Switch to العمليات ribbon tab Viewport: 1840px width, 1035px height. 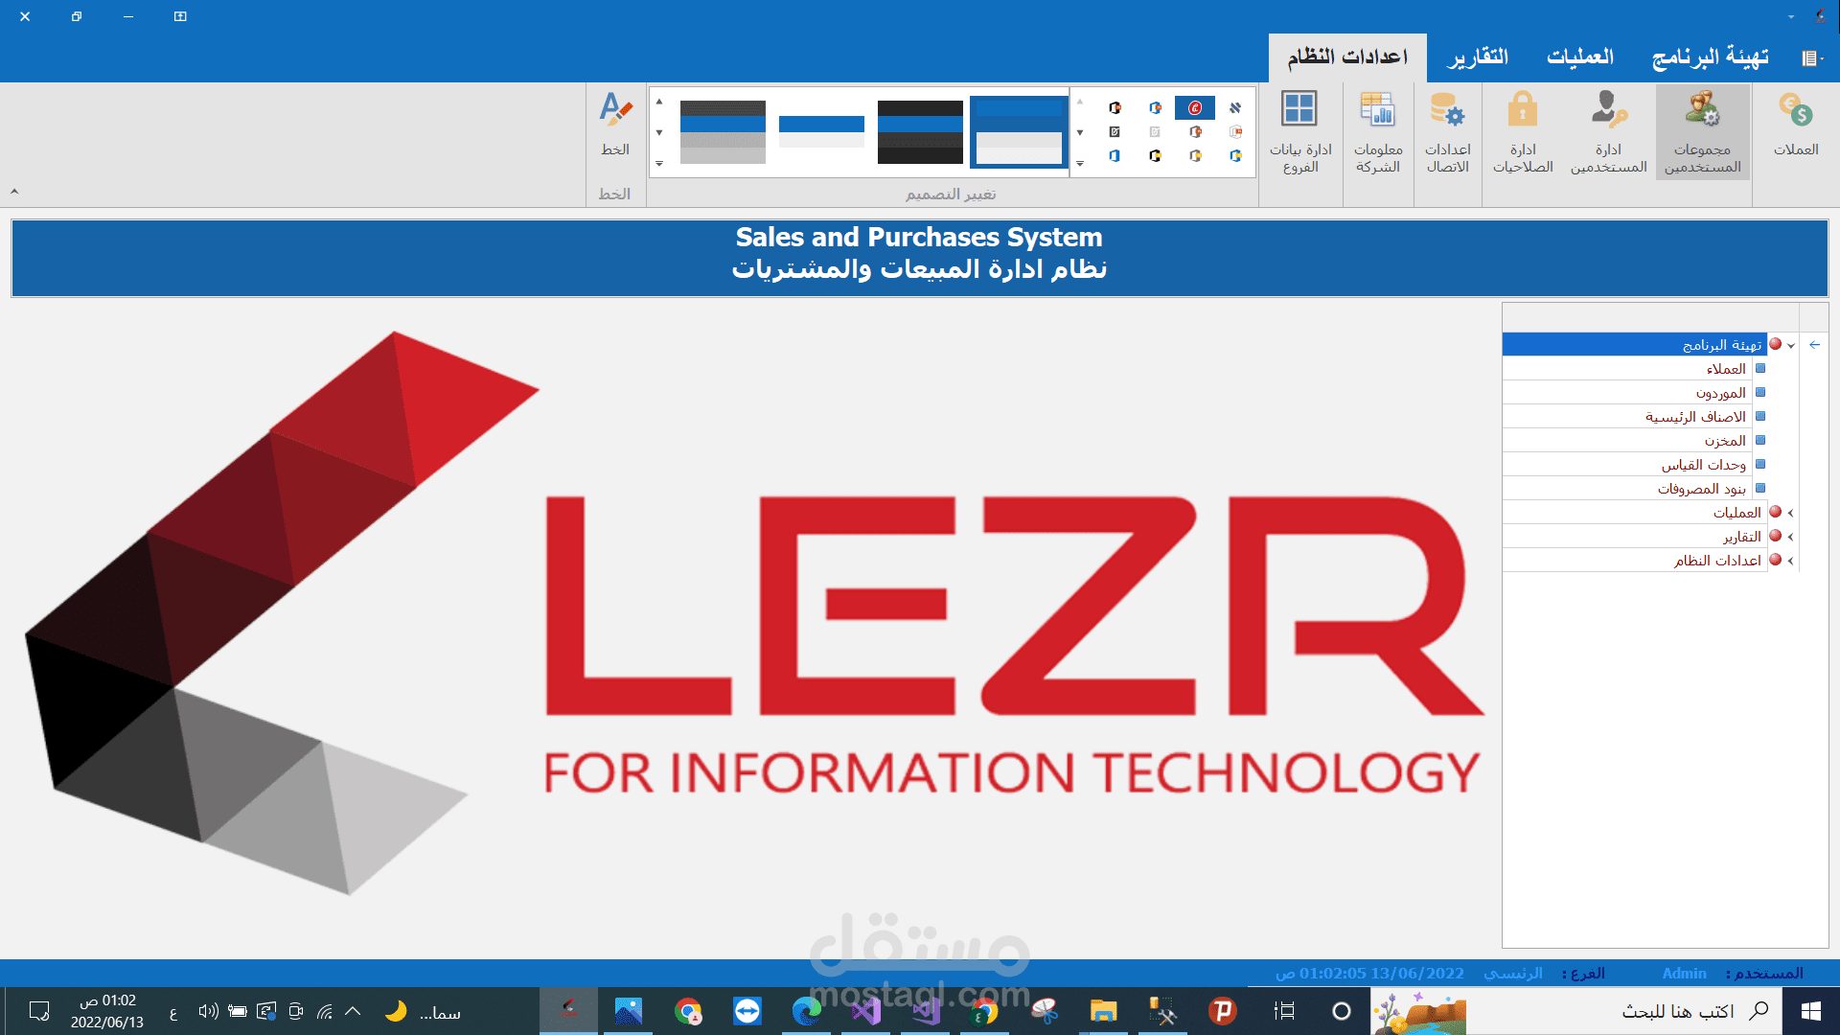coord(1579,57)
